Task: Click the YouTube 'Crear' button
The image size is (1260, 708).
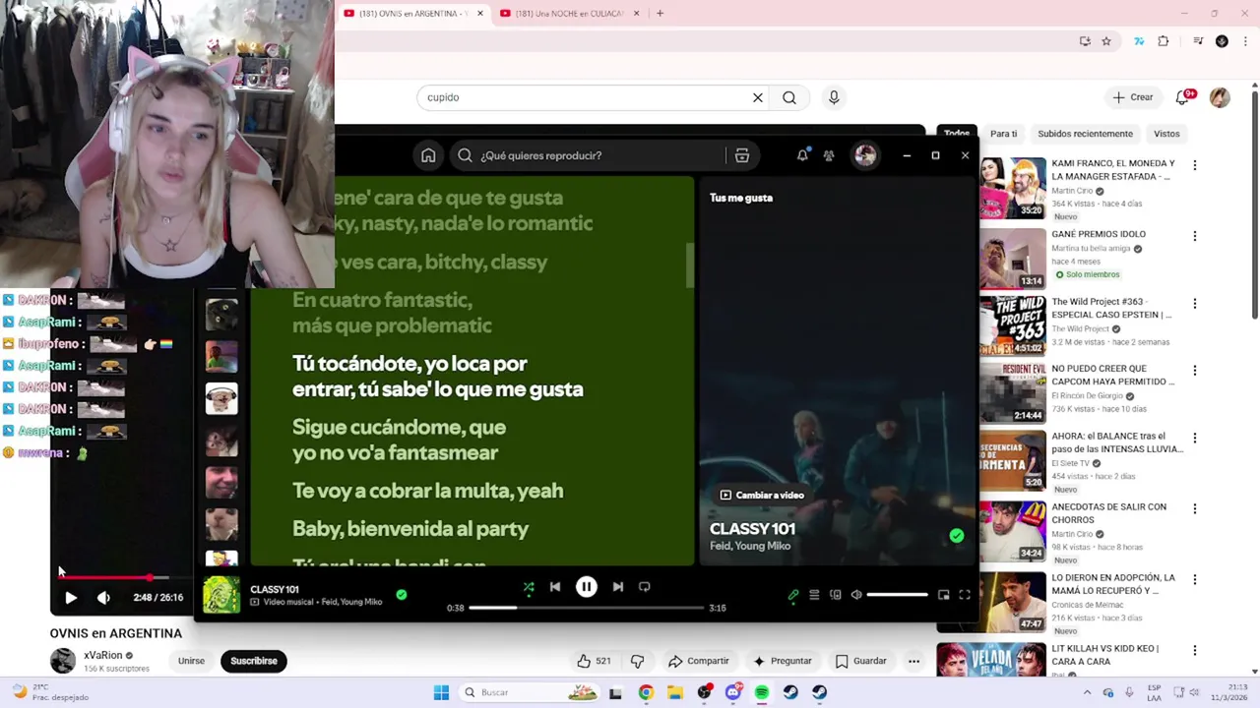Action: point(1133,97)
